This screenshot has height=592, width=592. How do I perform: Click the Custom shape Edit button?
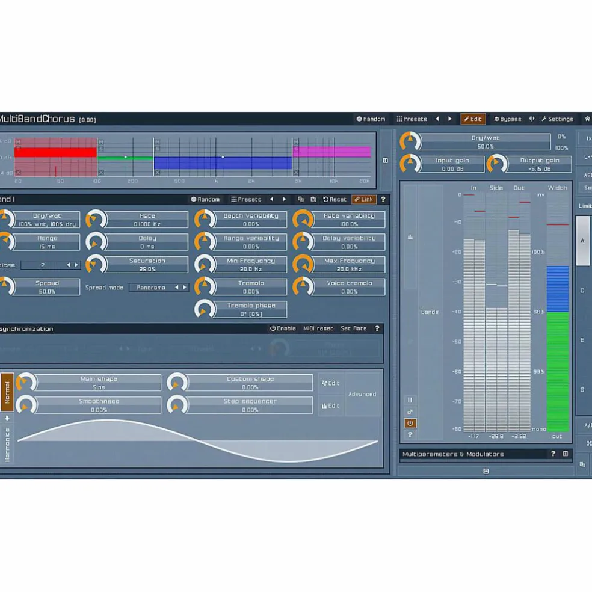pyautogui.click(x=331, y=383)
